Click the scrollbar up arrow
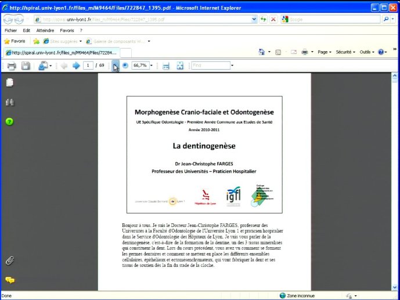Image resolution: width=400 pixels, height=300 pixels. [x=395, y=75]
